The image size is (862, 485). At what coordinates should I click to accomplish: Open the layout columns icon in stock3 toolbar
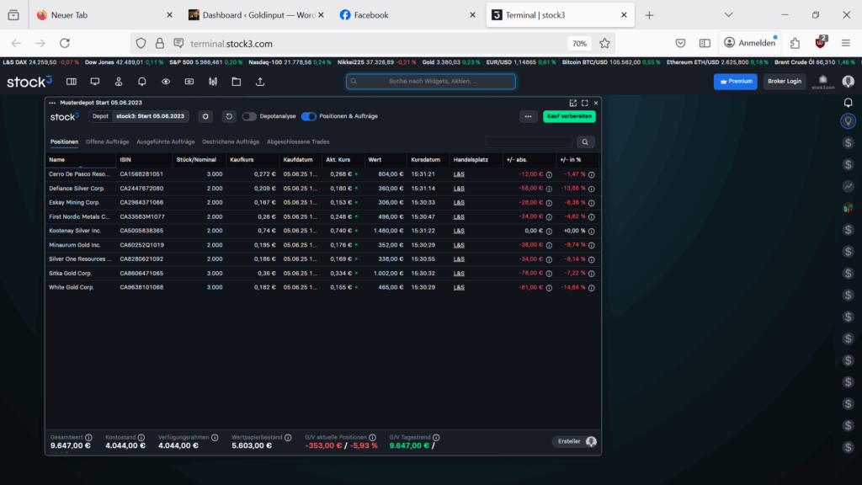point(71,82)
